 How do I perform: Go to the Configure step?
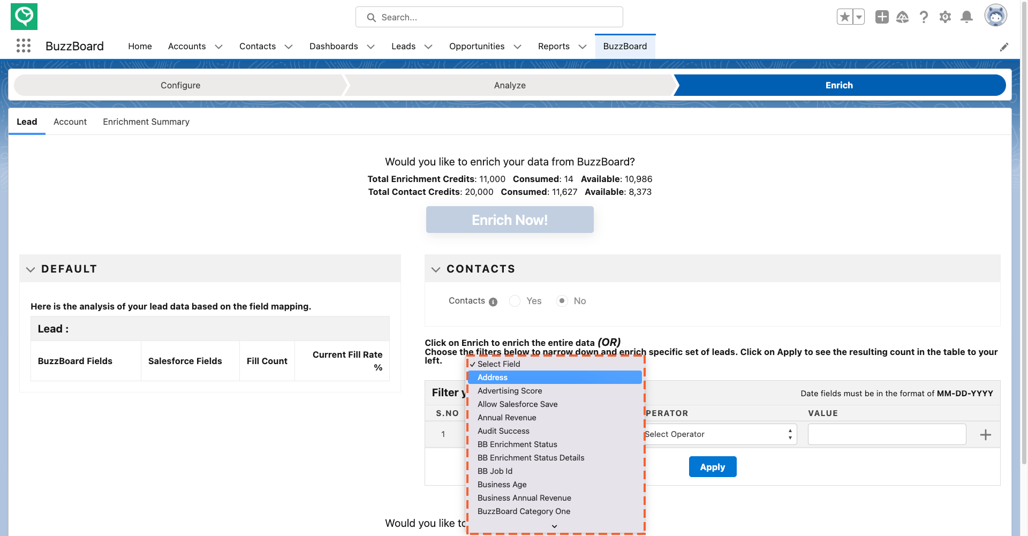180,85
